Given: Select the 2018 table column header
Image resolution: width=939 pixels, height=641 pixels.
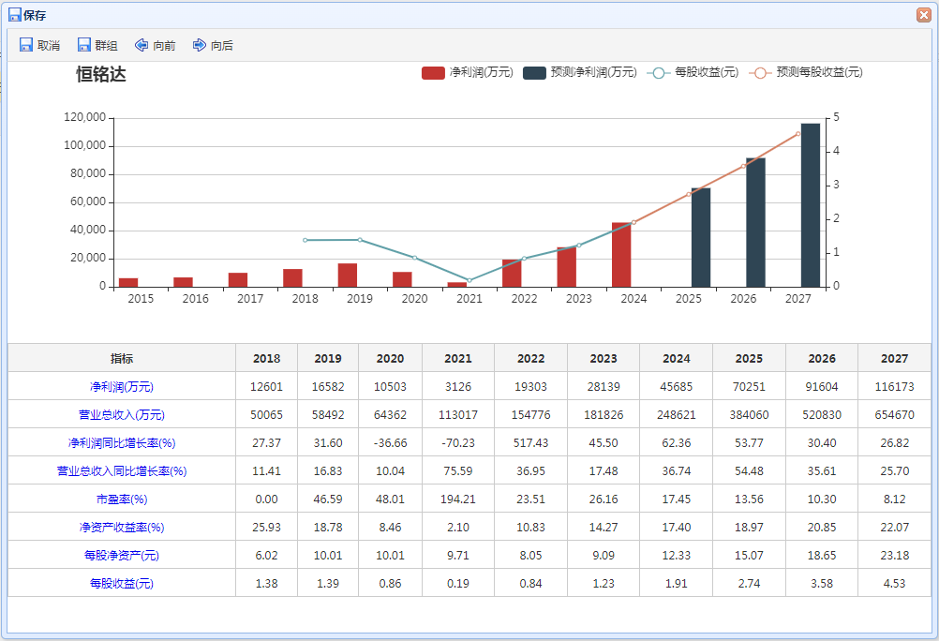Looking at the screenshot, I should (x=266, y=358).
